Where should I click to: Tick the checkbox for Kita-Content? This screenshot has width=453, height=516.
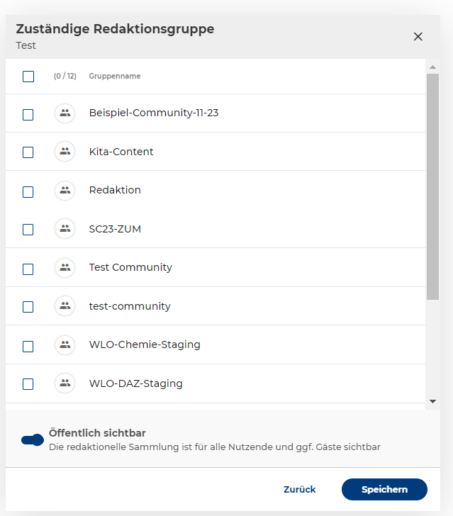(28, 152)
